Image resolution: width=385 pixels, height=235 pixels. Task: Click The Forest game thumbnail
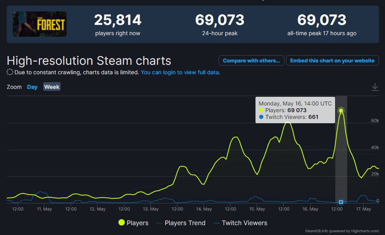click(40, 24)
